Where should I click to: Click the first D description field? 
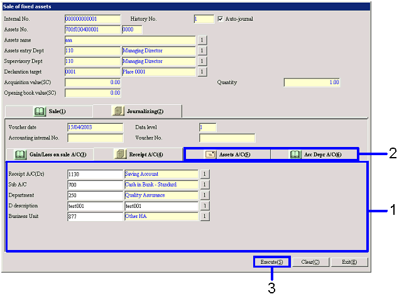tap(96, 206)
